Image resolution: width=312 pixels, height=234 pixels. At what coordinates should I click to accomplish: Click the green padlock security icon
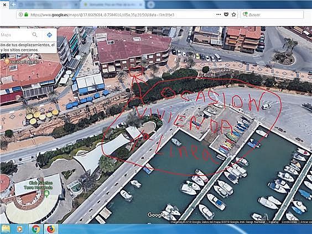click(26, 14)
